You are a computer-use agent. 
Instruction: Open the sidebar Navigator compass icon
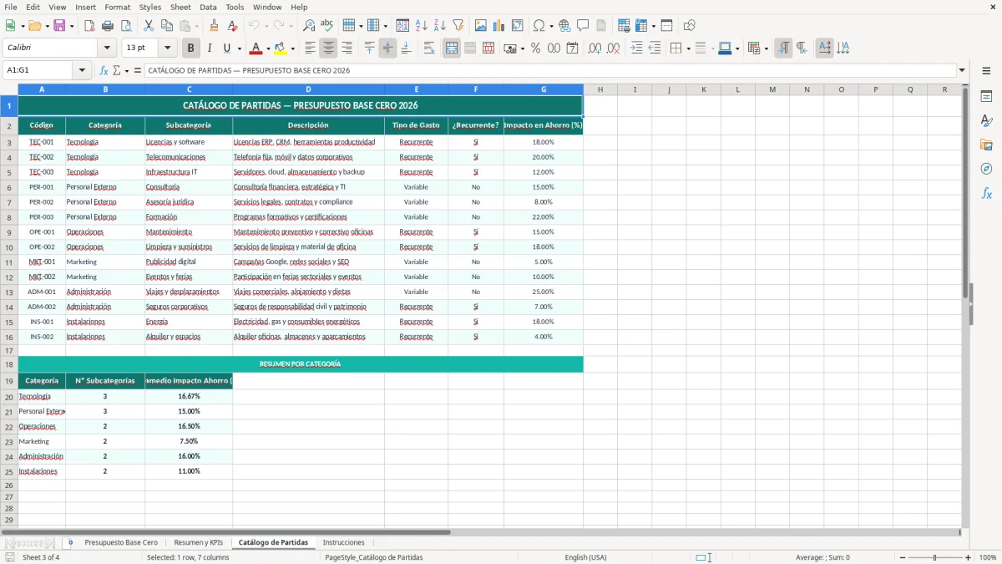986,169
